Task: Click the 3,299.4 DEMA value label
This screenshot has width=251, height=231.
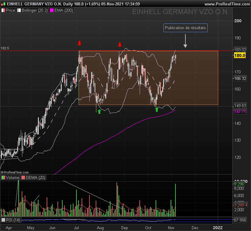Action: point(240,205)
